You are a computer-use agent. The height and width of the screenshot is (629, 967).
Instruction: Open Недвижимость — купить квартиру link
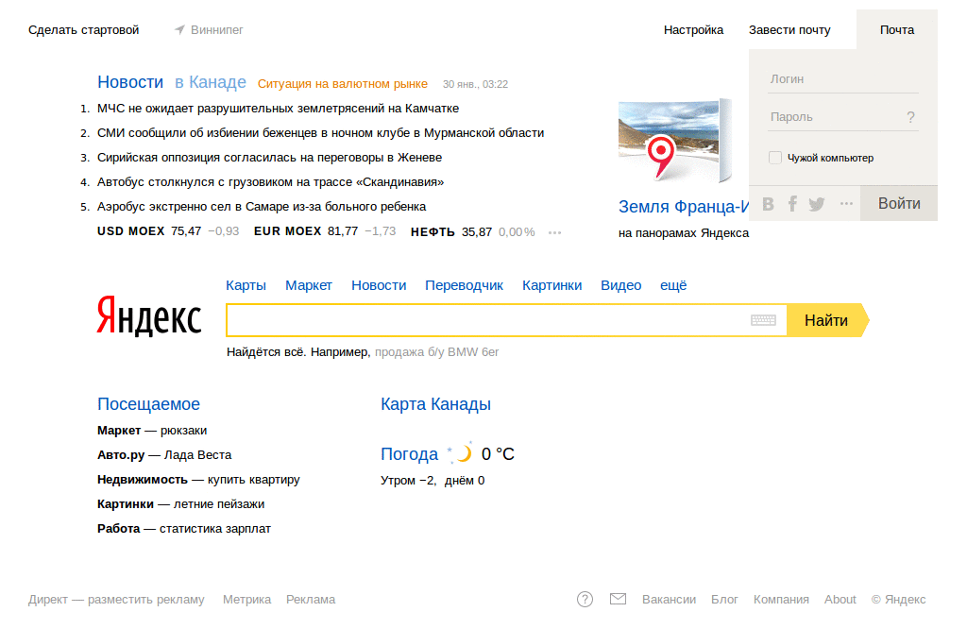[198, 480]
